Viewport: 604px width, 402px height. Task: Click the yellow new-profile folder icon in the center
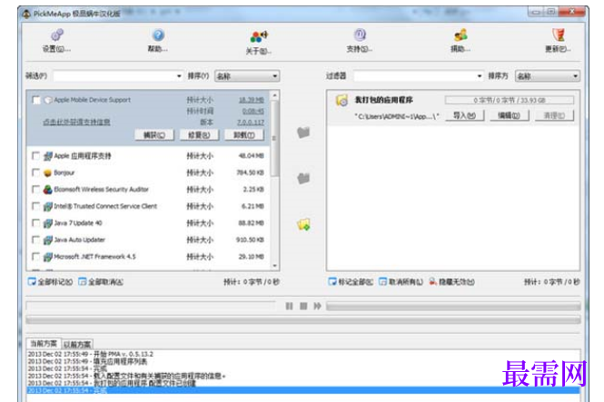coord(303,224)
